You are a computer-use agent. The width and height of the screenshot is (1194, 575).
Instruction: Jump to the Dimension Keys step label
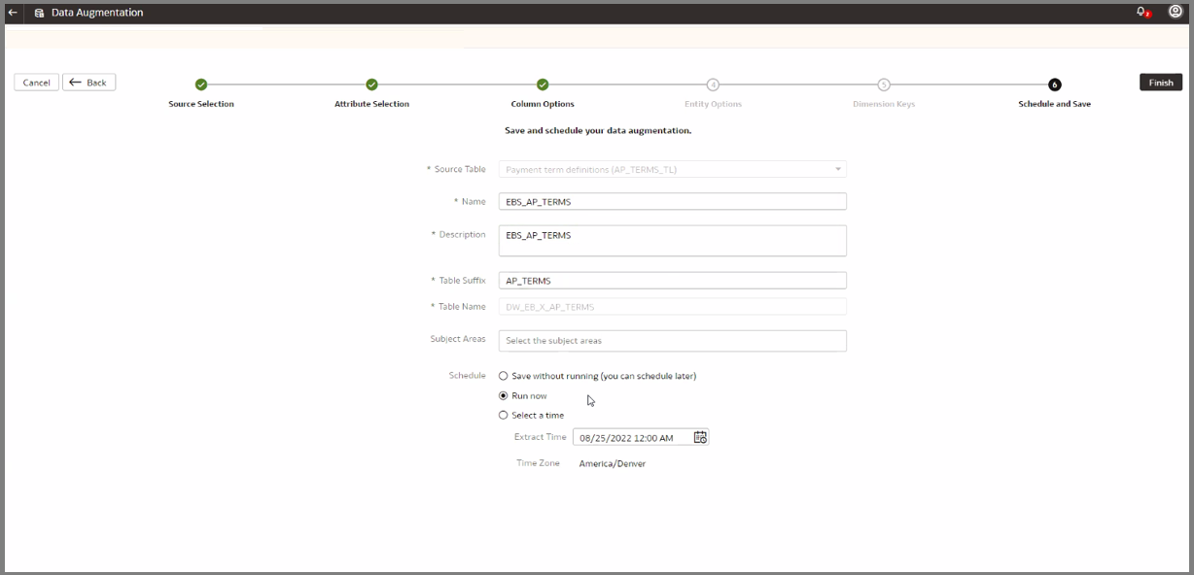(884, 104)
